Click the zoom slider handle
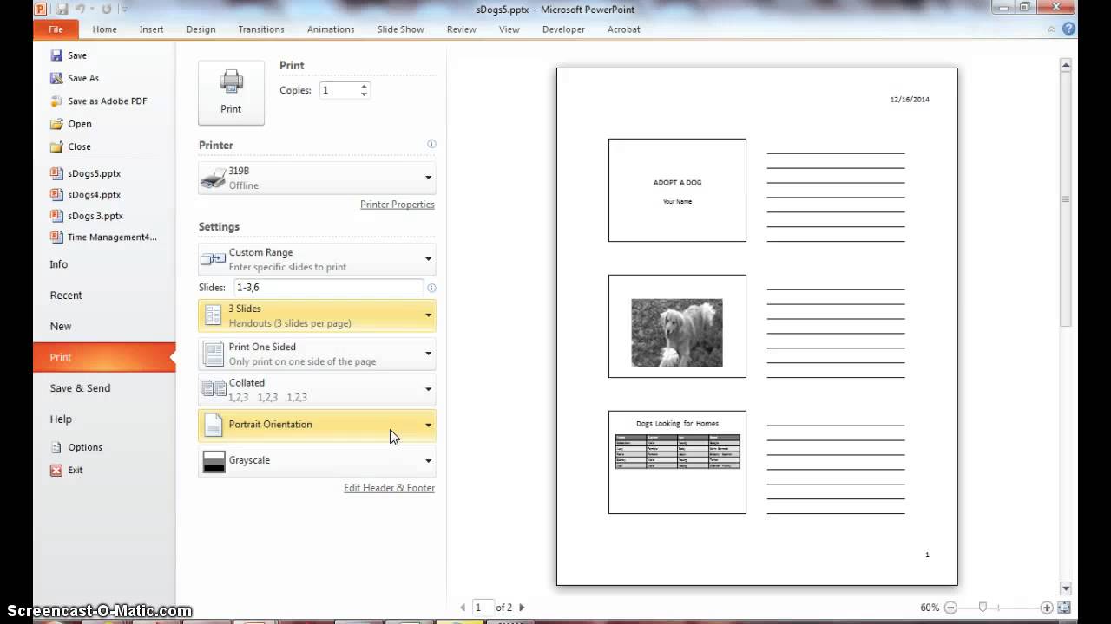The height and width of the screenshot is (624, 1111). pos(983,608)
